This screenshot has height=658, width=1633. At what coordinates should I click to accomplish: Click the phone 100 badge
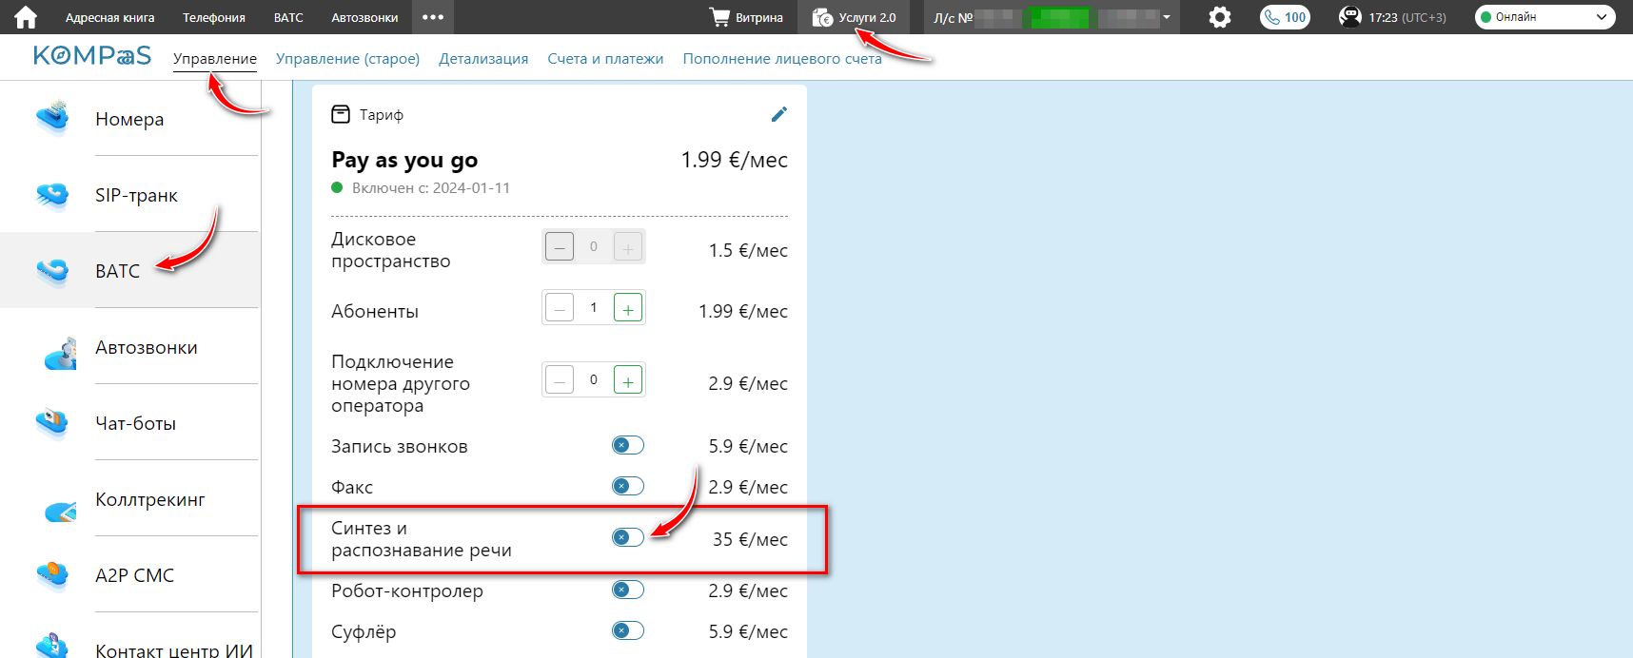1285,17
